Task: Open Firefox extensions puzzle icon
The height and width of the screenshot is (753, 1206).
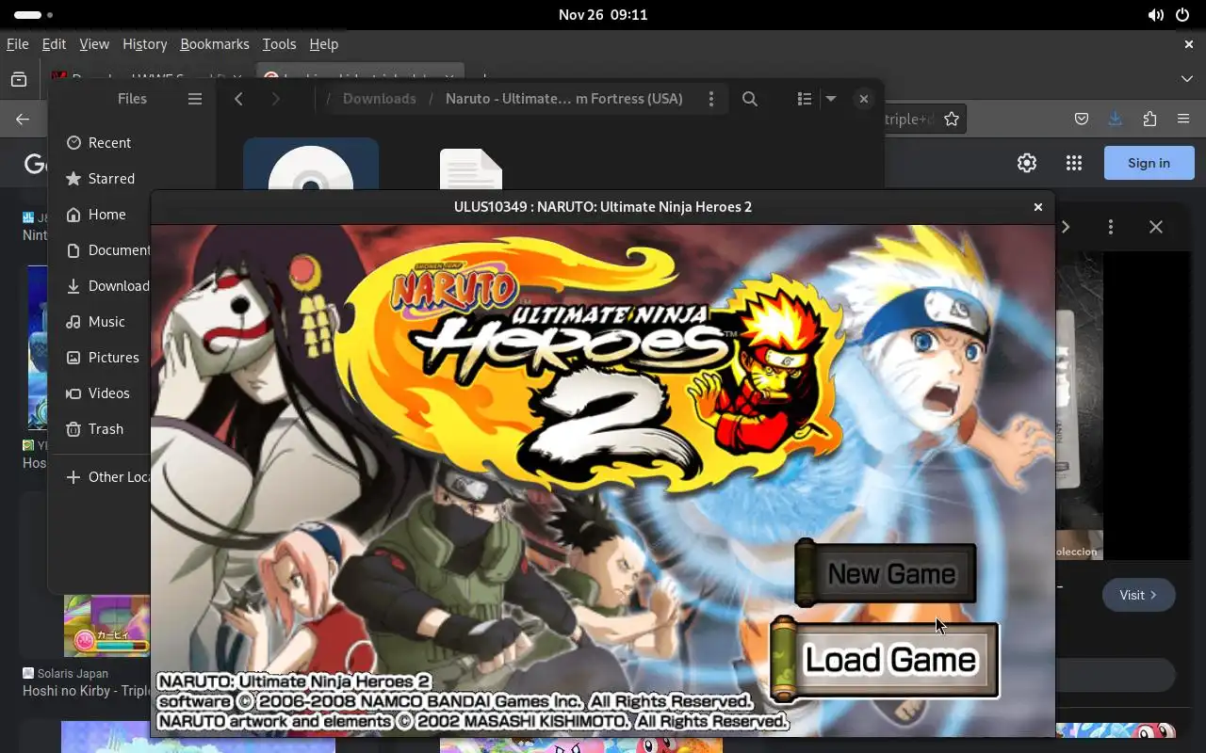Action: click(x=1149, y=119)
